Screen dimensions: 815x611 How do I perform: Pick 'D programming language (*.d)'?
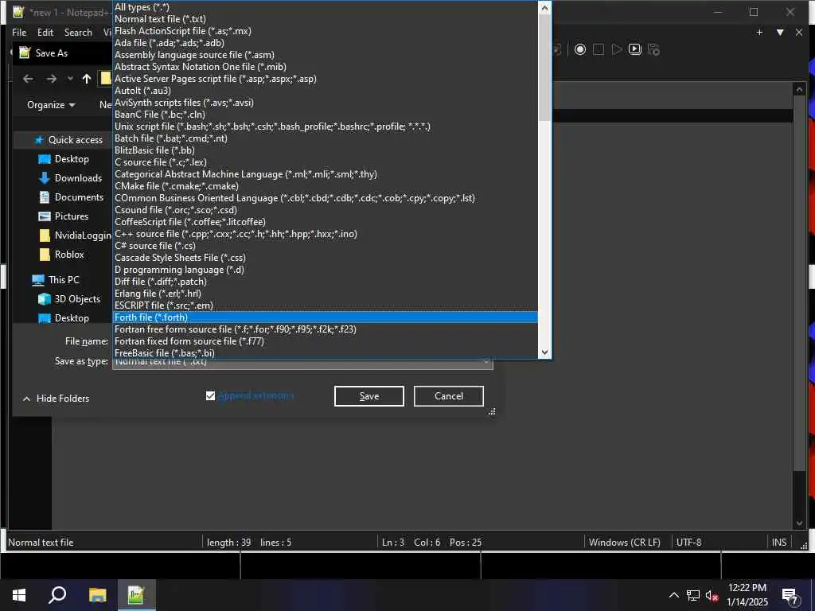click(x=326, y=270)
